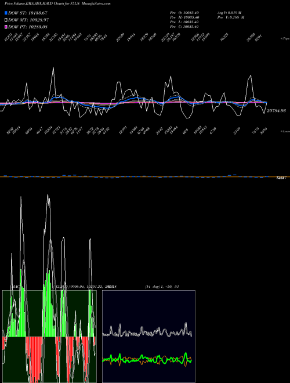
Task: Click the 20784.93 price label
Action: tap(276, 111)
